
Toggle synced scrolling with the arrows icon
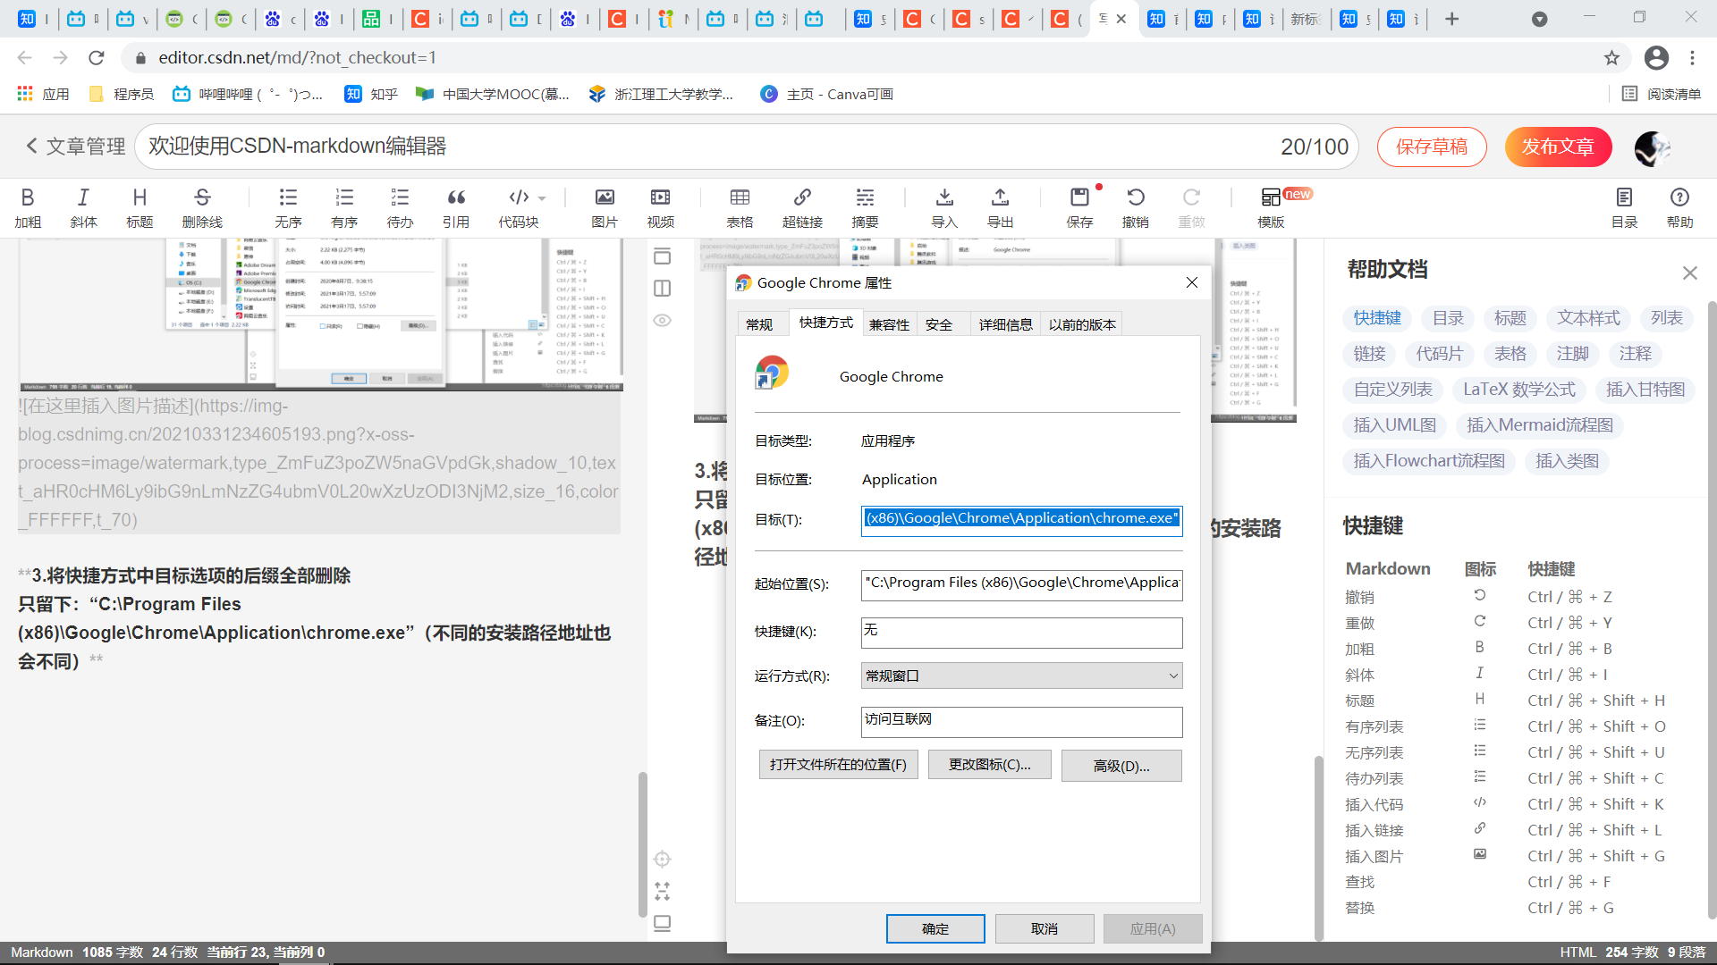pyautogui.click(x=662, y=891)
